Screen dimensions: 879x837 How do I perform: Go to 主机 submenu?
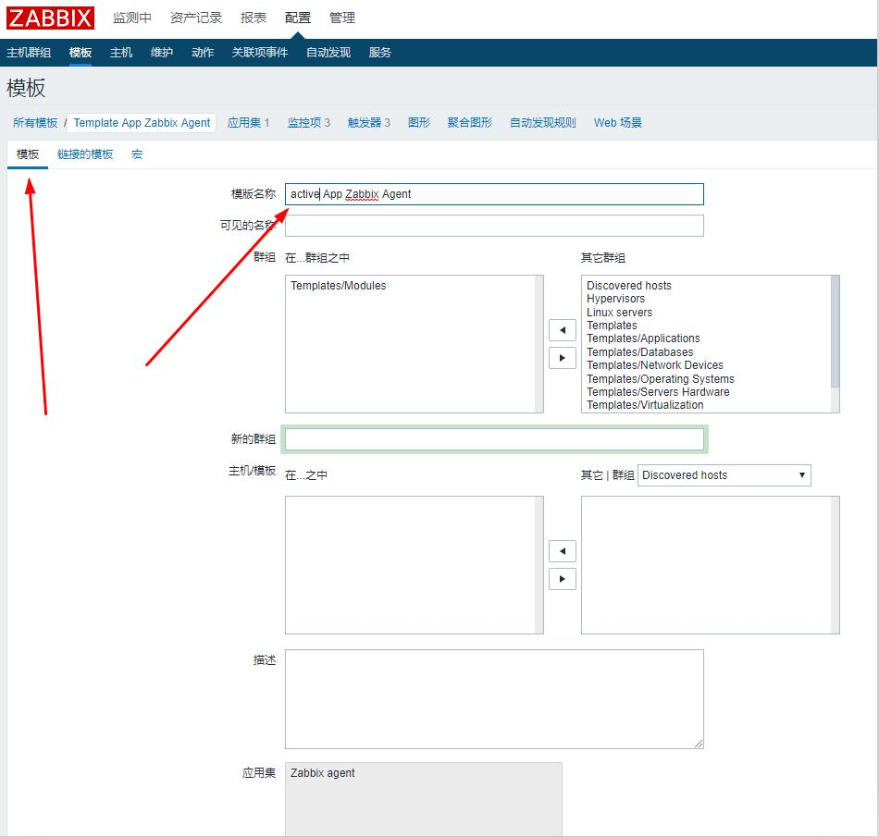click(x=121, y=53)
